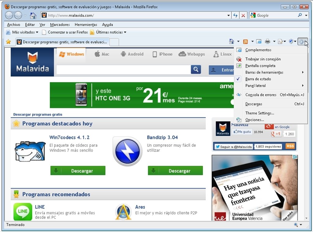
Task: Click the printer icon in the toolbar
Action: 267,42
